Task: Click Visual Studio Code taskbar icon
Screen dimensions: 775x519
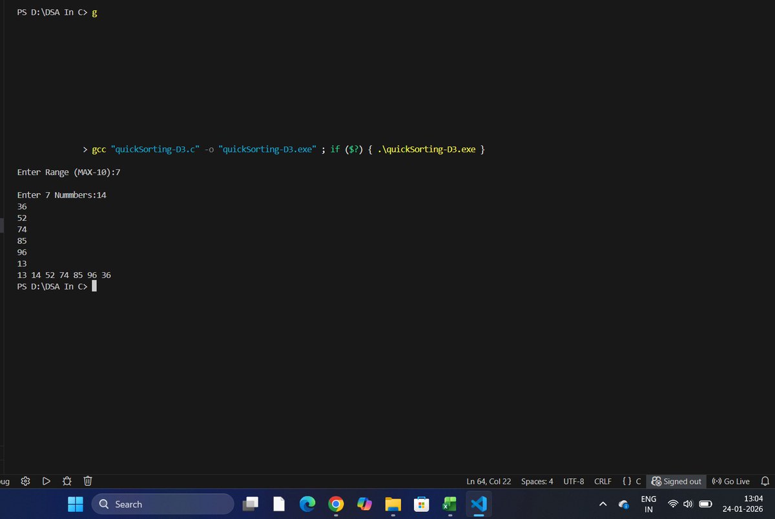Action: tap(479, 504)
